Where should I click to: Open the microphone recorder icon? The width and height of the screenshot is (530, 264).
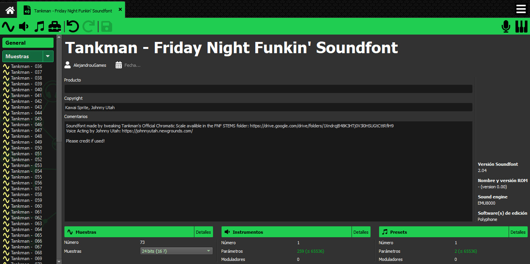tap(506, 26)
